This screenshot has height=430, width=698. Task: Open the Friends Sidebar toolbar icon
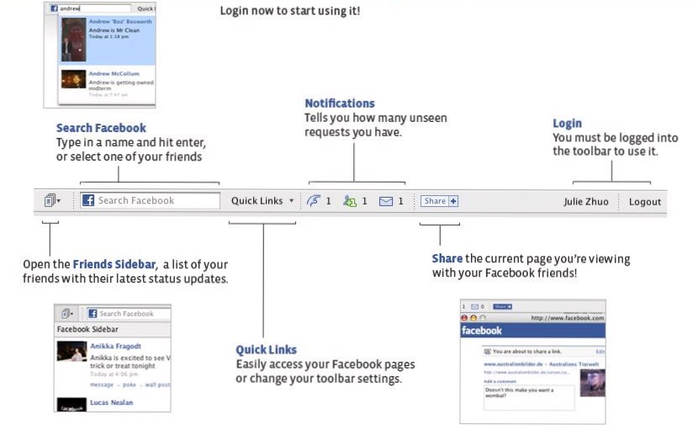(x=52, y=200)
